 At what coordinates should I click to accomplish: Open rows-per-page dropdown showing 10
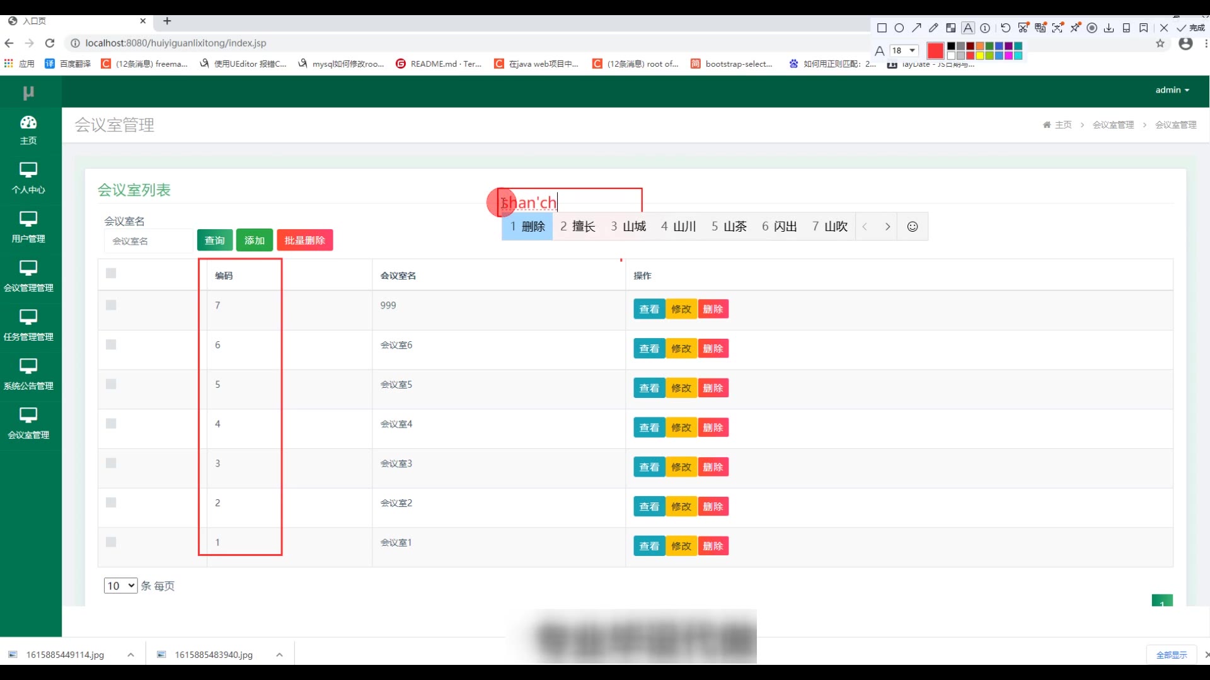pos(120,586)
